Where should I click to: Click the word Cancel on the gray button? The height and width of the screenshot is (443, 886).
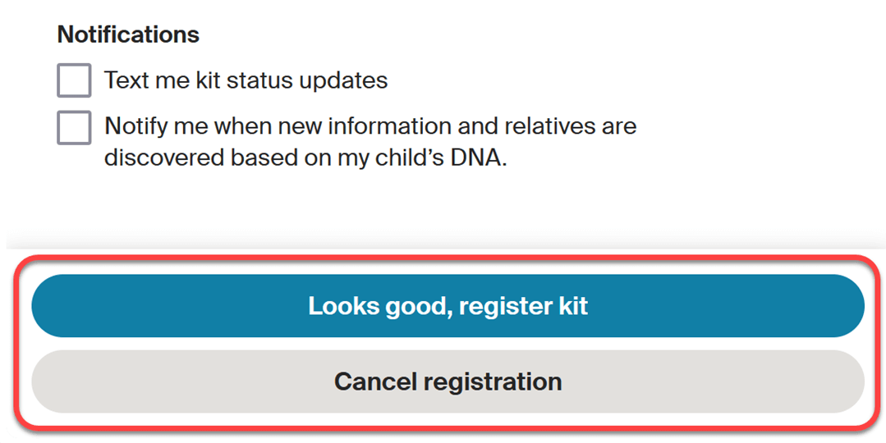coord(376,381)
